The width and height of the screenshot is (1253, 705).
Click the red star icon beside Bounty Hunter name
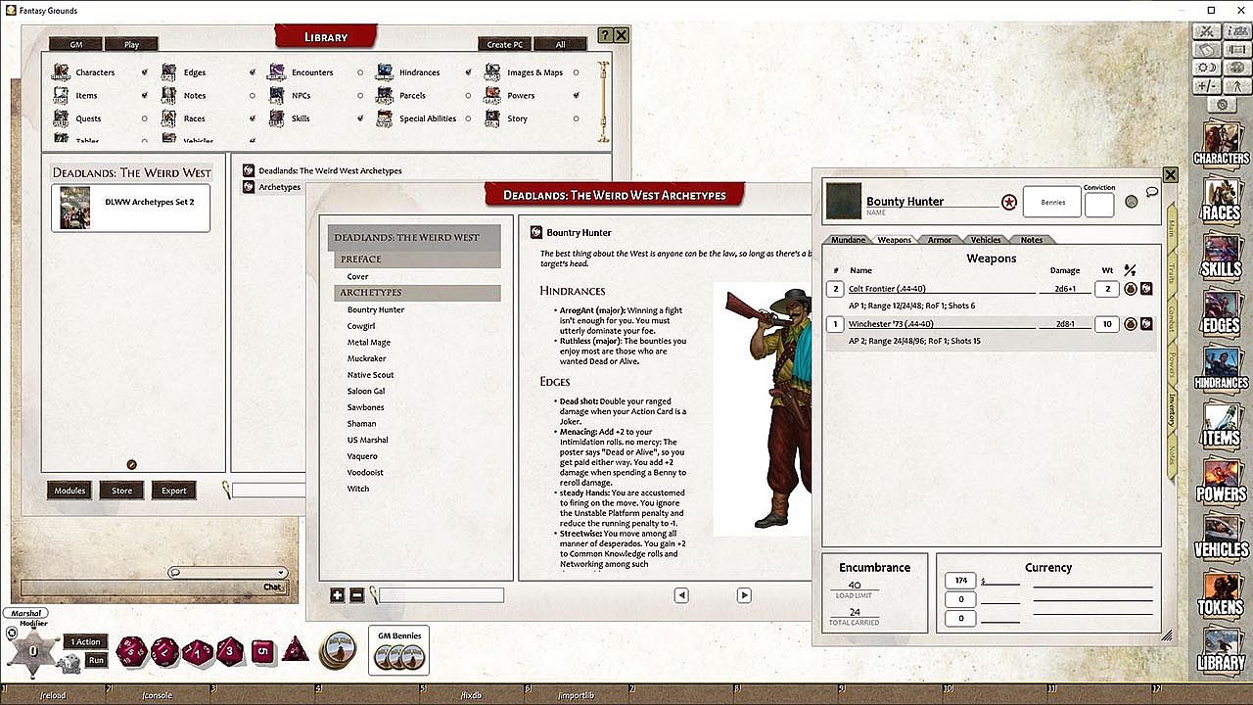tap(1008, 202)
